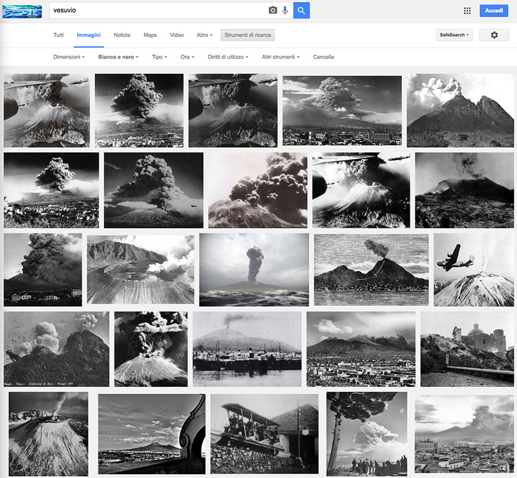
Task: Expand the Diritti di utilizzo filter
Action: click(x=228, y=57)
